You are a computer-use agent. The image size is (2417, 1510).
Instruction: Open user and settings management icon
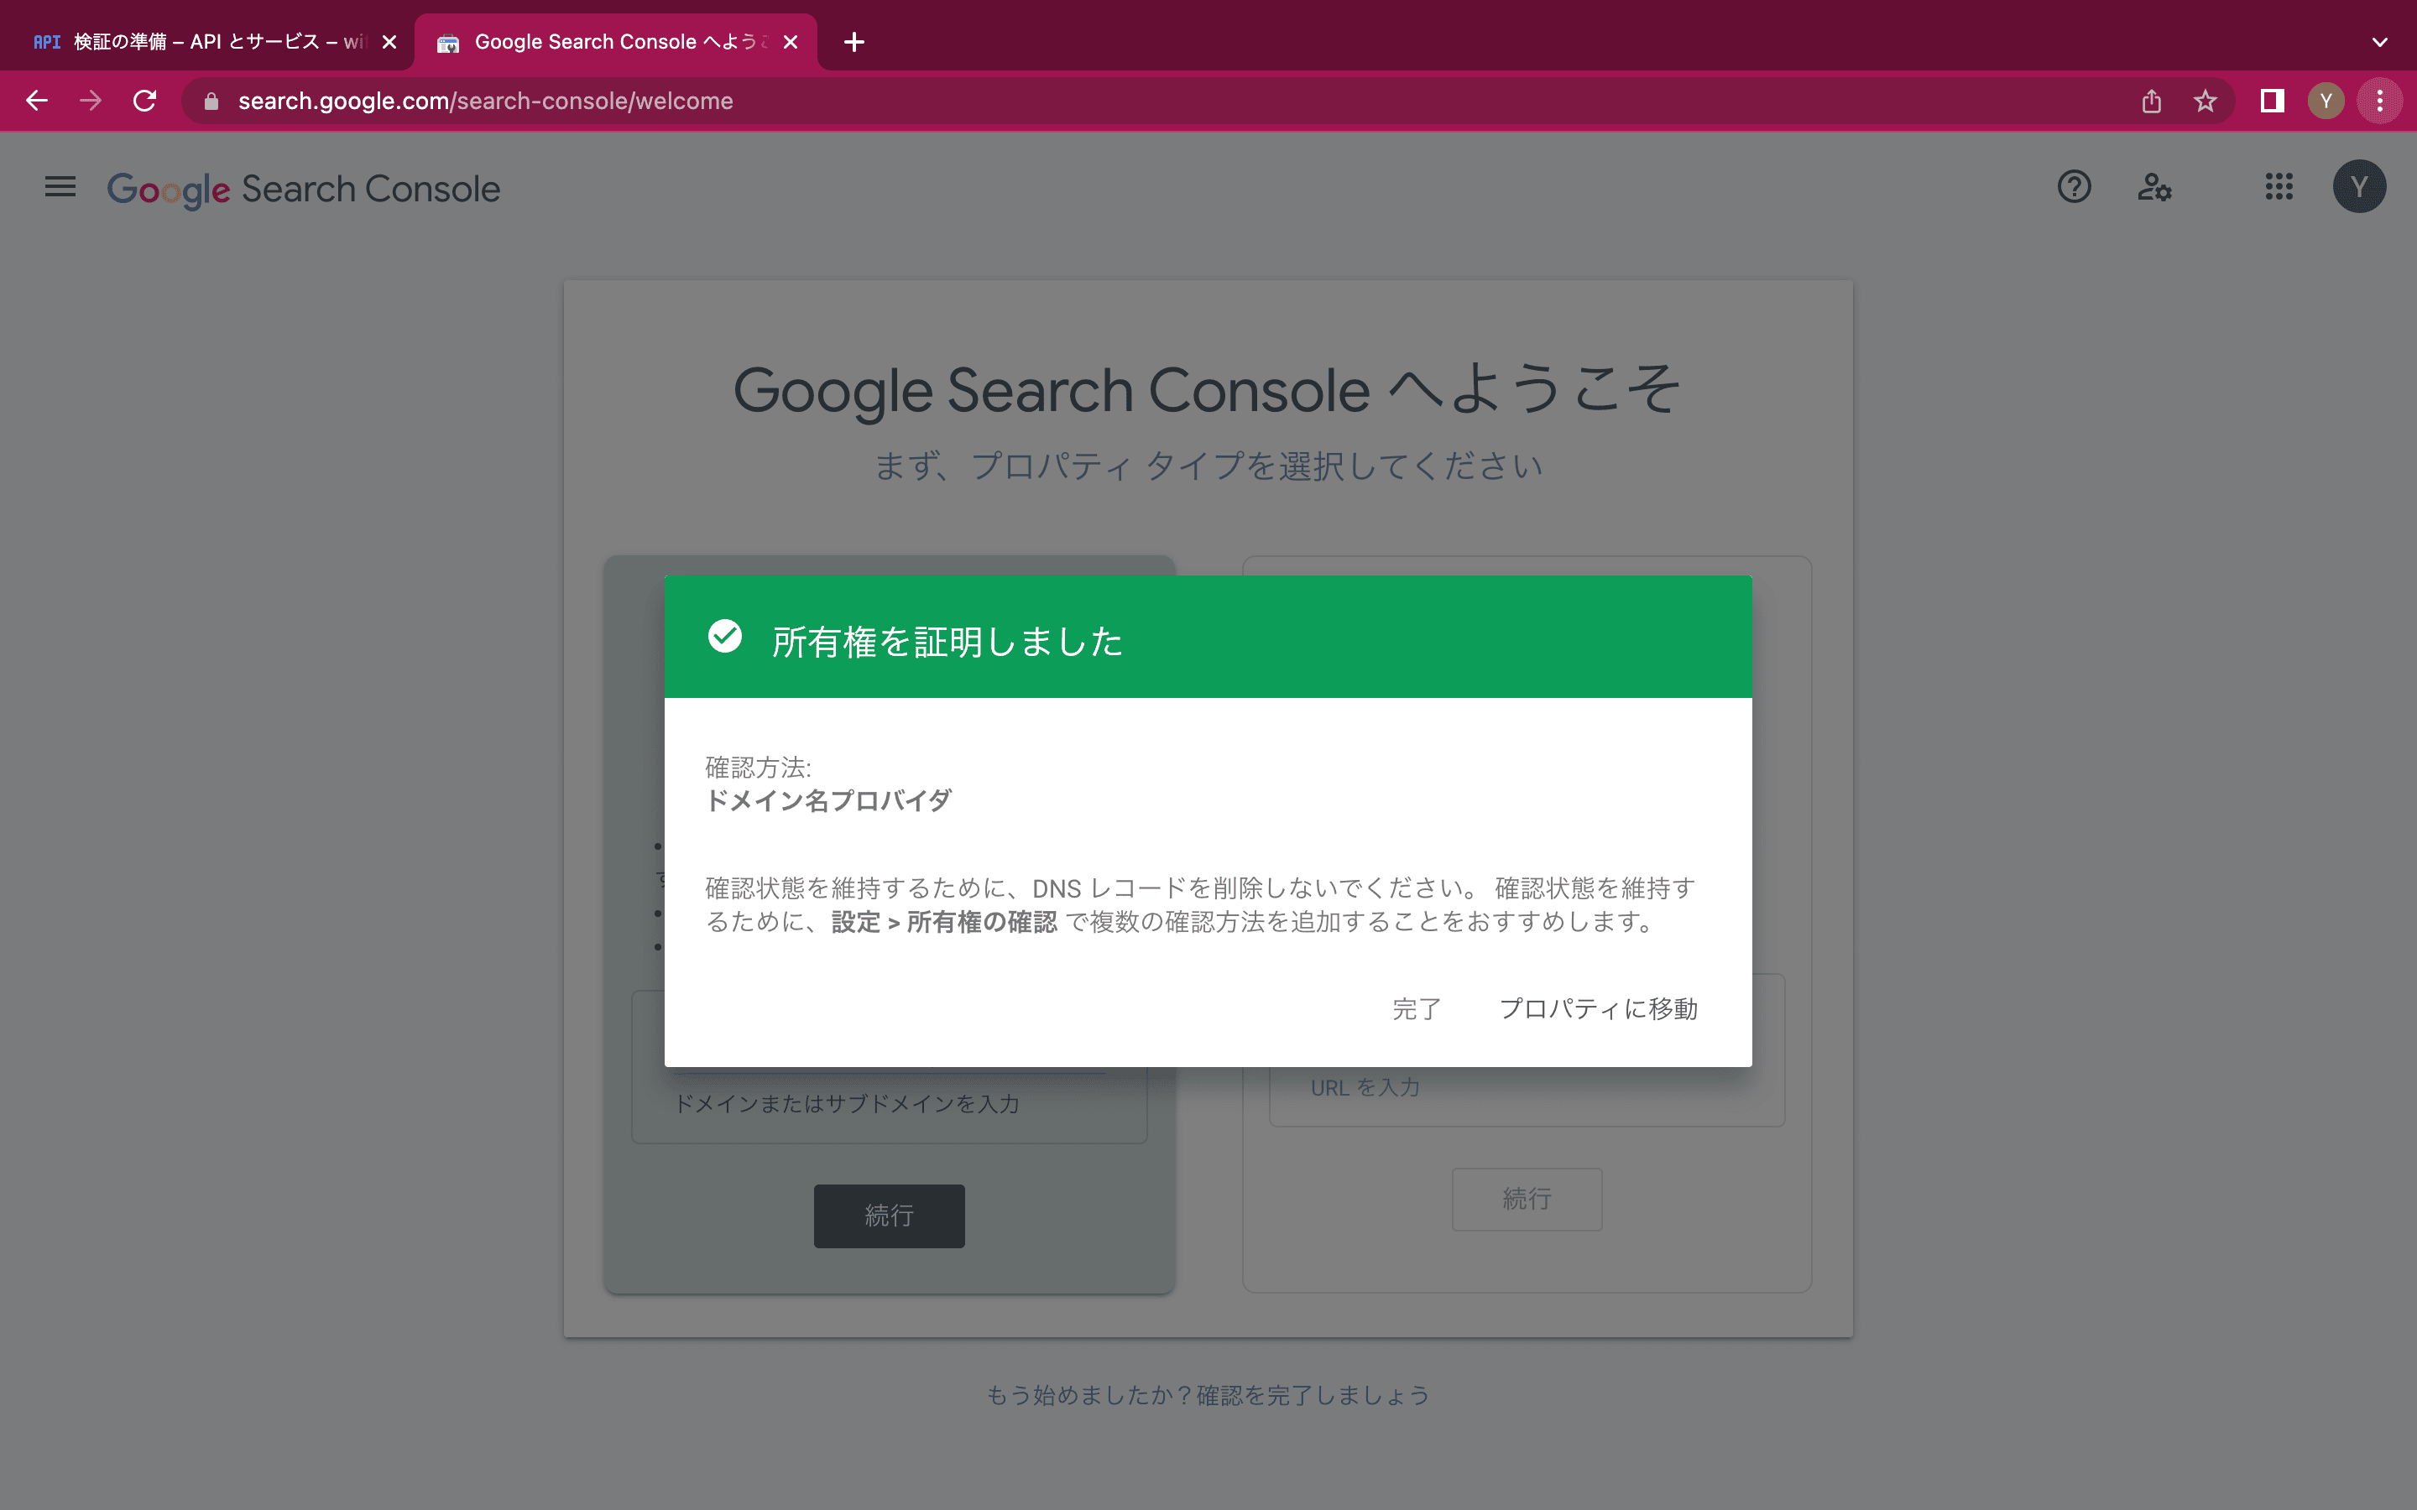(x=2154, y=187)
